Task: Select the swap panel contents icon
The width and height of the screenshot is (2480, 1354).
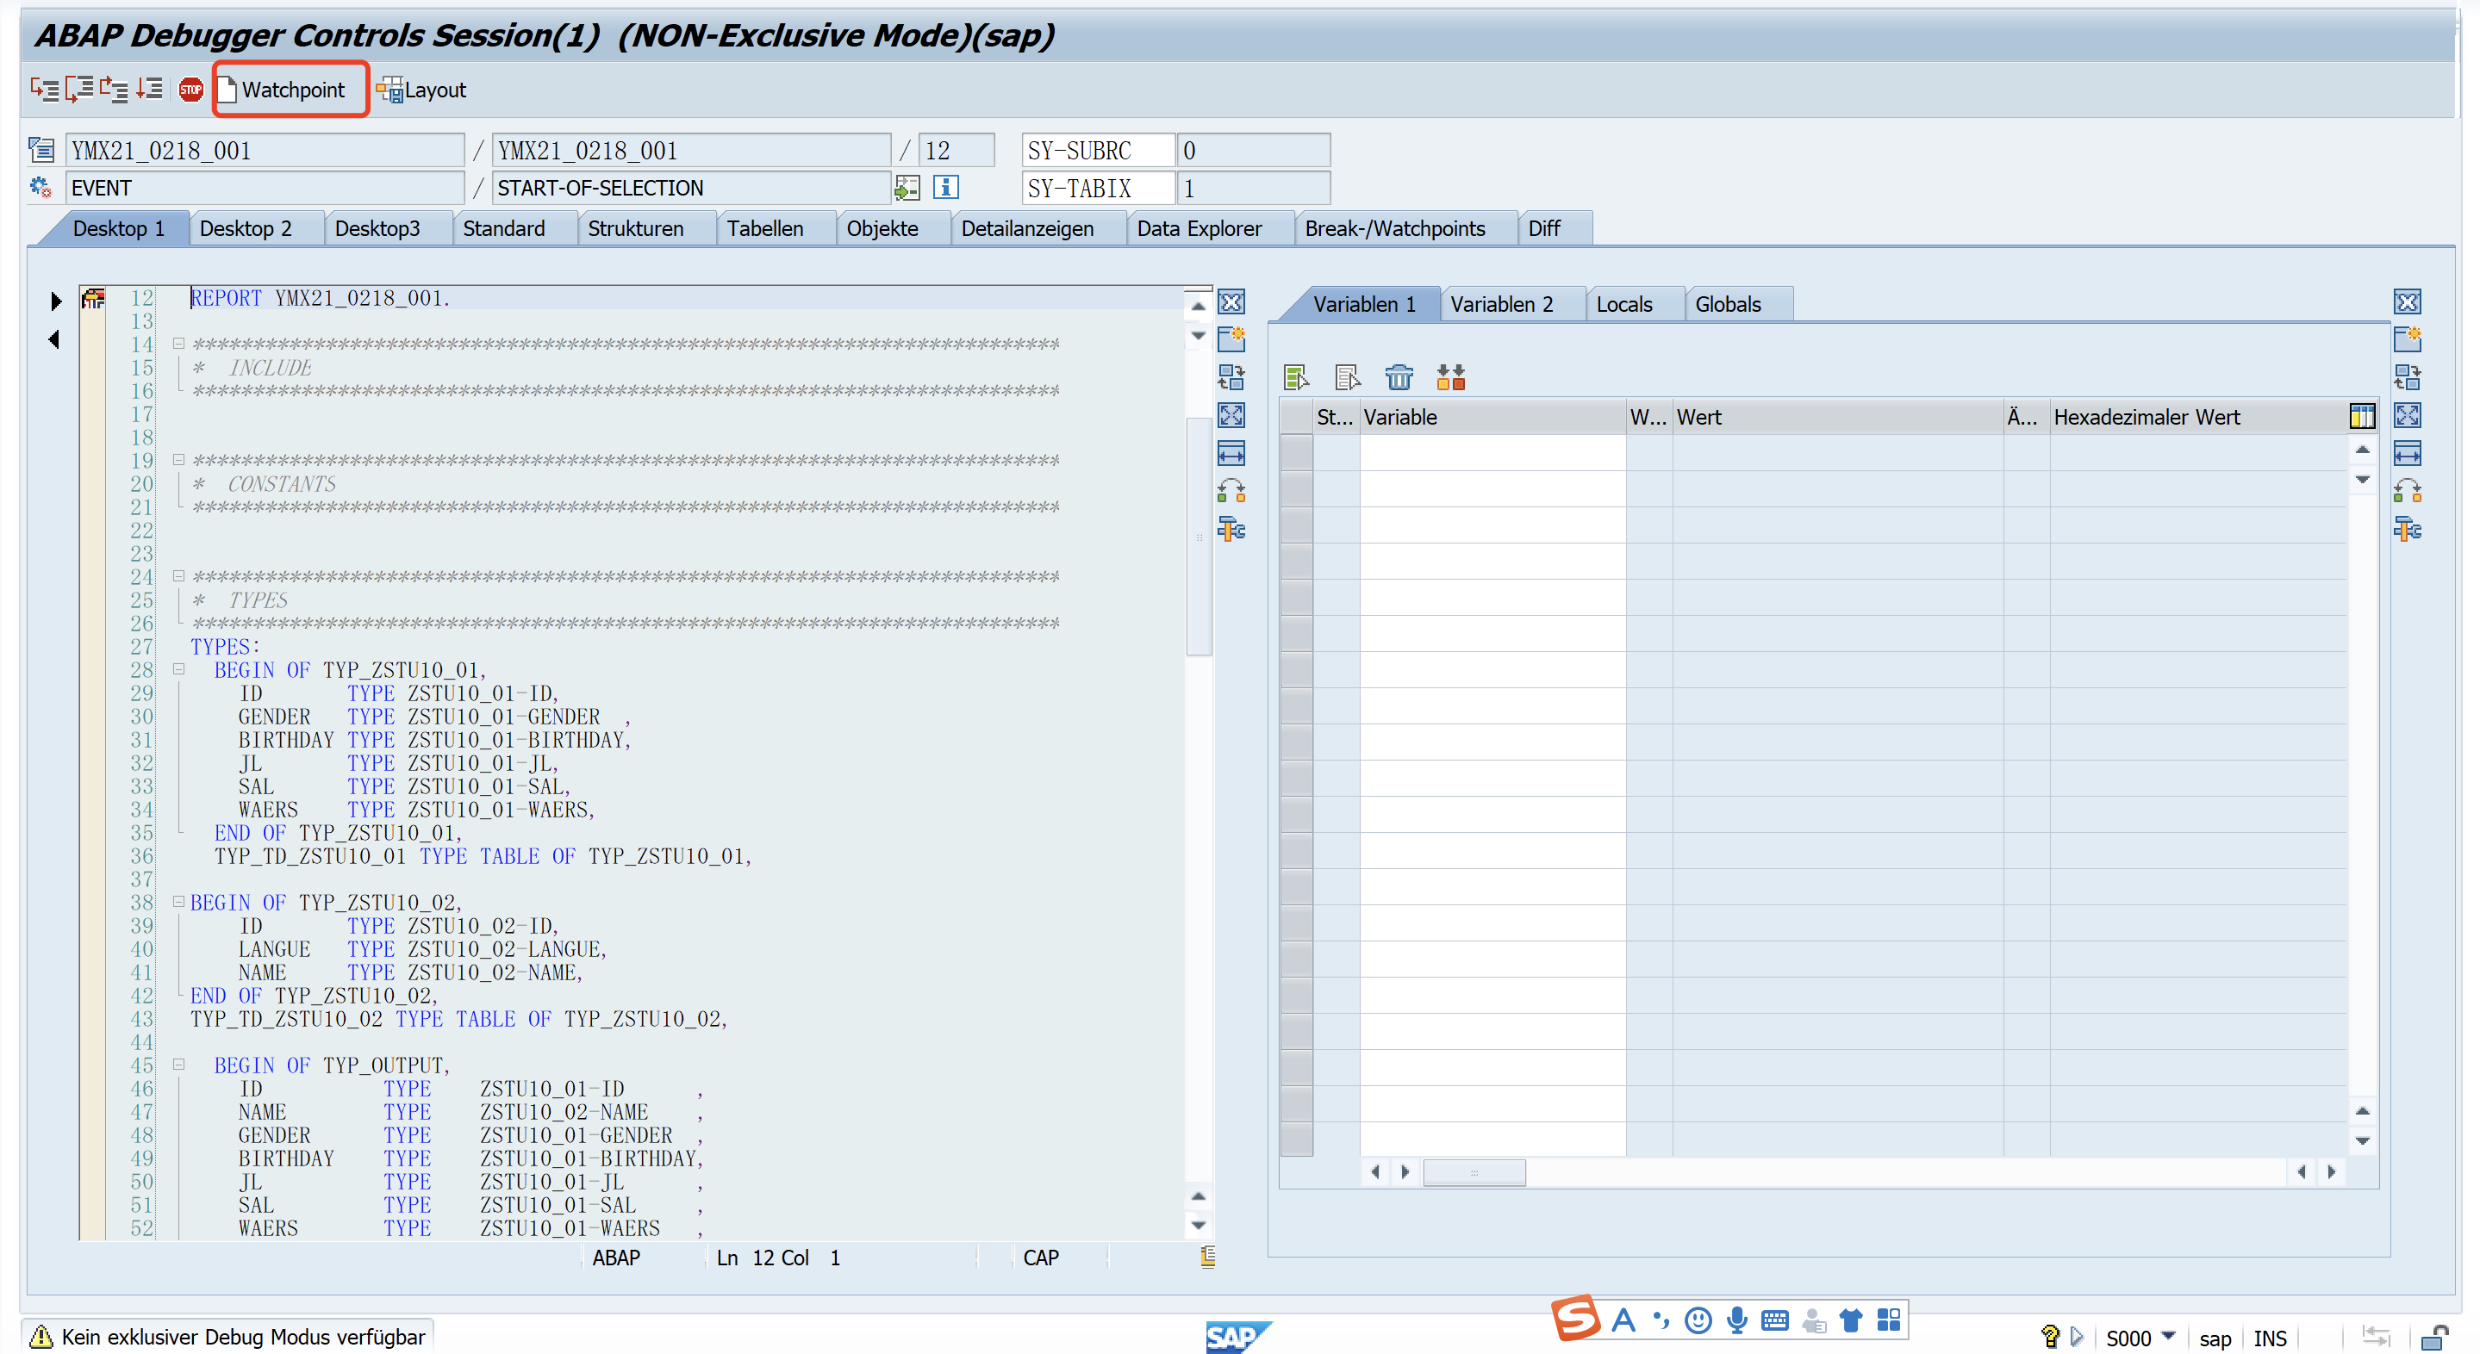Action: (x=1231, y=376)
